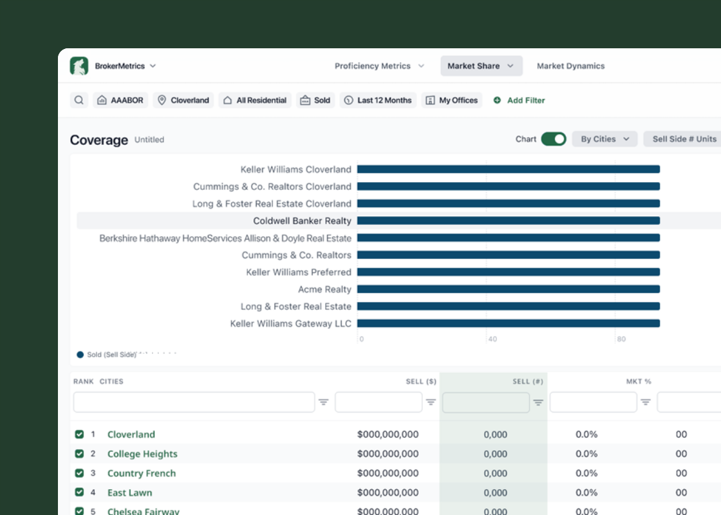Click the Acme Realty chart label

tap(324, 289)
